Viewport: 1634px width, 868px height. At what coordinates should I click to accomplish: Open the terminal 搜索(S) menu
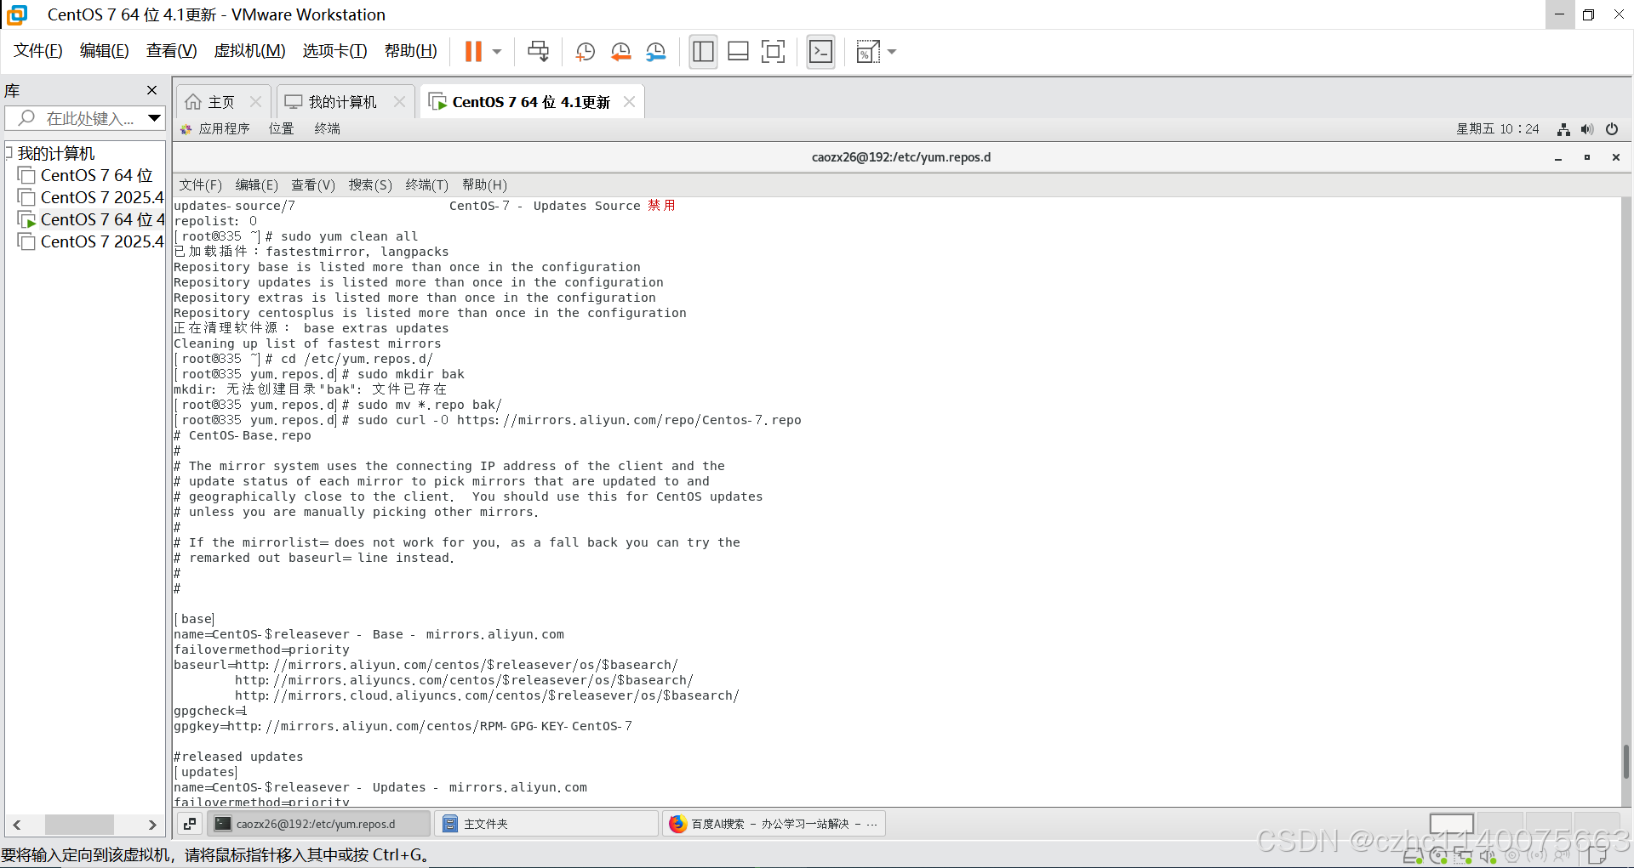(370, 184)
